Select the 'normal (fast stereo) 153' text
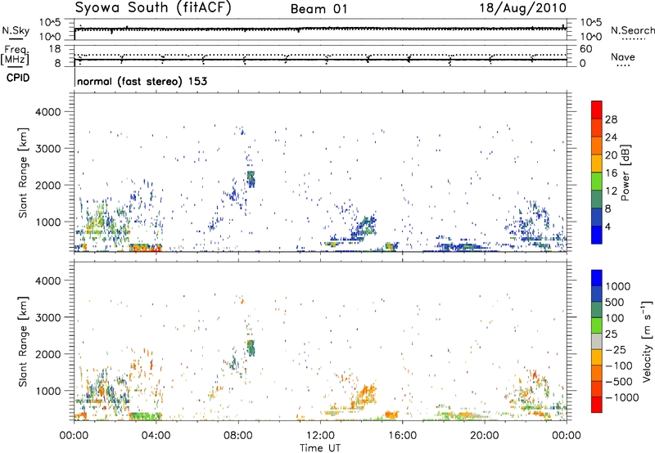Image resolution: width=655 pixels, height=453 pixels. point(142,81)
